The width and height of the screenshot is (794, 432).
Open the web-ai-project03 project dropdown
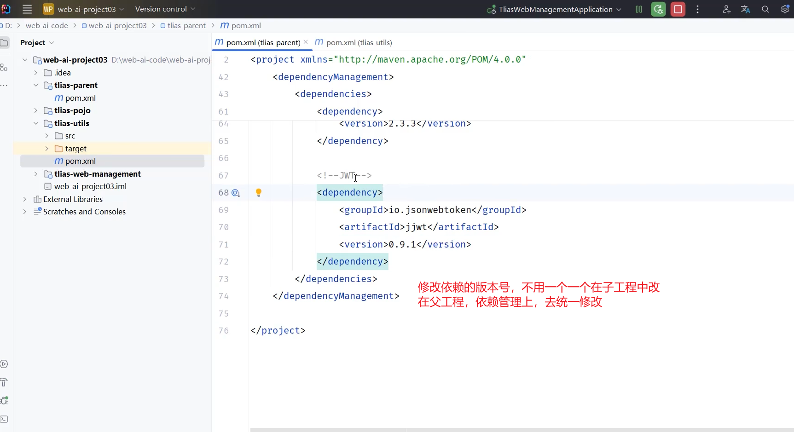point(91,9)
